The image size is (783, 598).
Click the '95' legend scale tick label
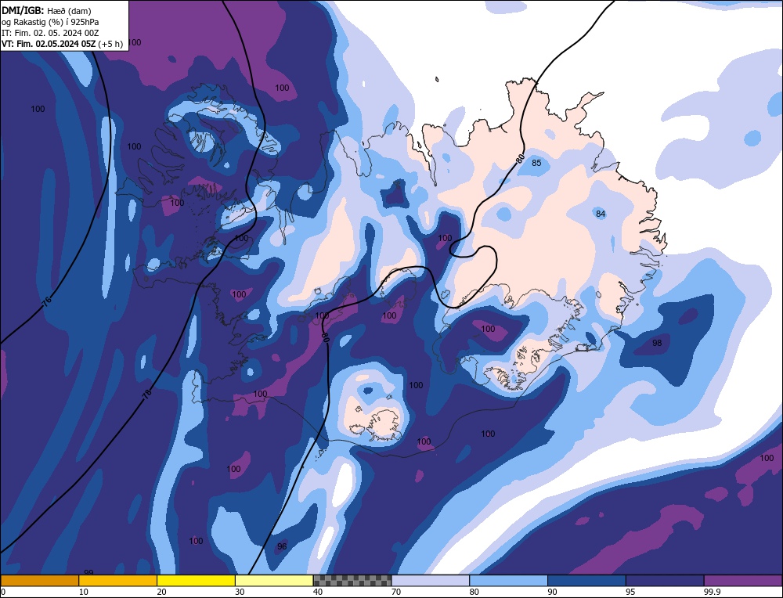[x=630, y=592]
